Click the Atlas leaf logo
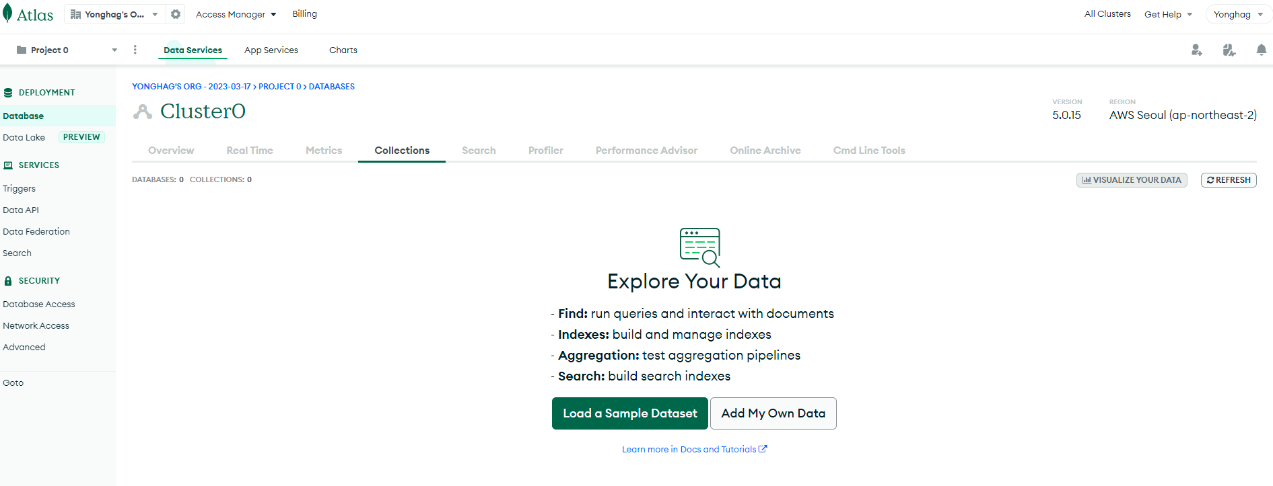1273x486 pixels. click(7, 13)
